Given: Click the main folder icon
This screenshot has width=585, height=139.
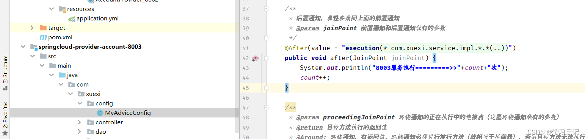Looking at the screenshot, I should point(53,66).
